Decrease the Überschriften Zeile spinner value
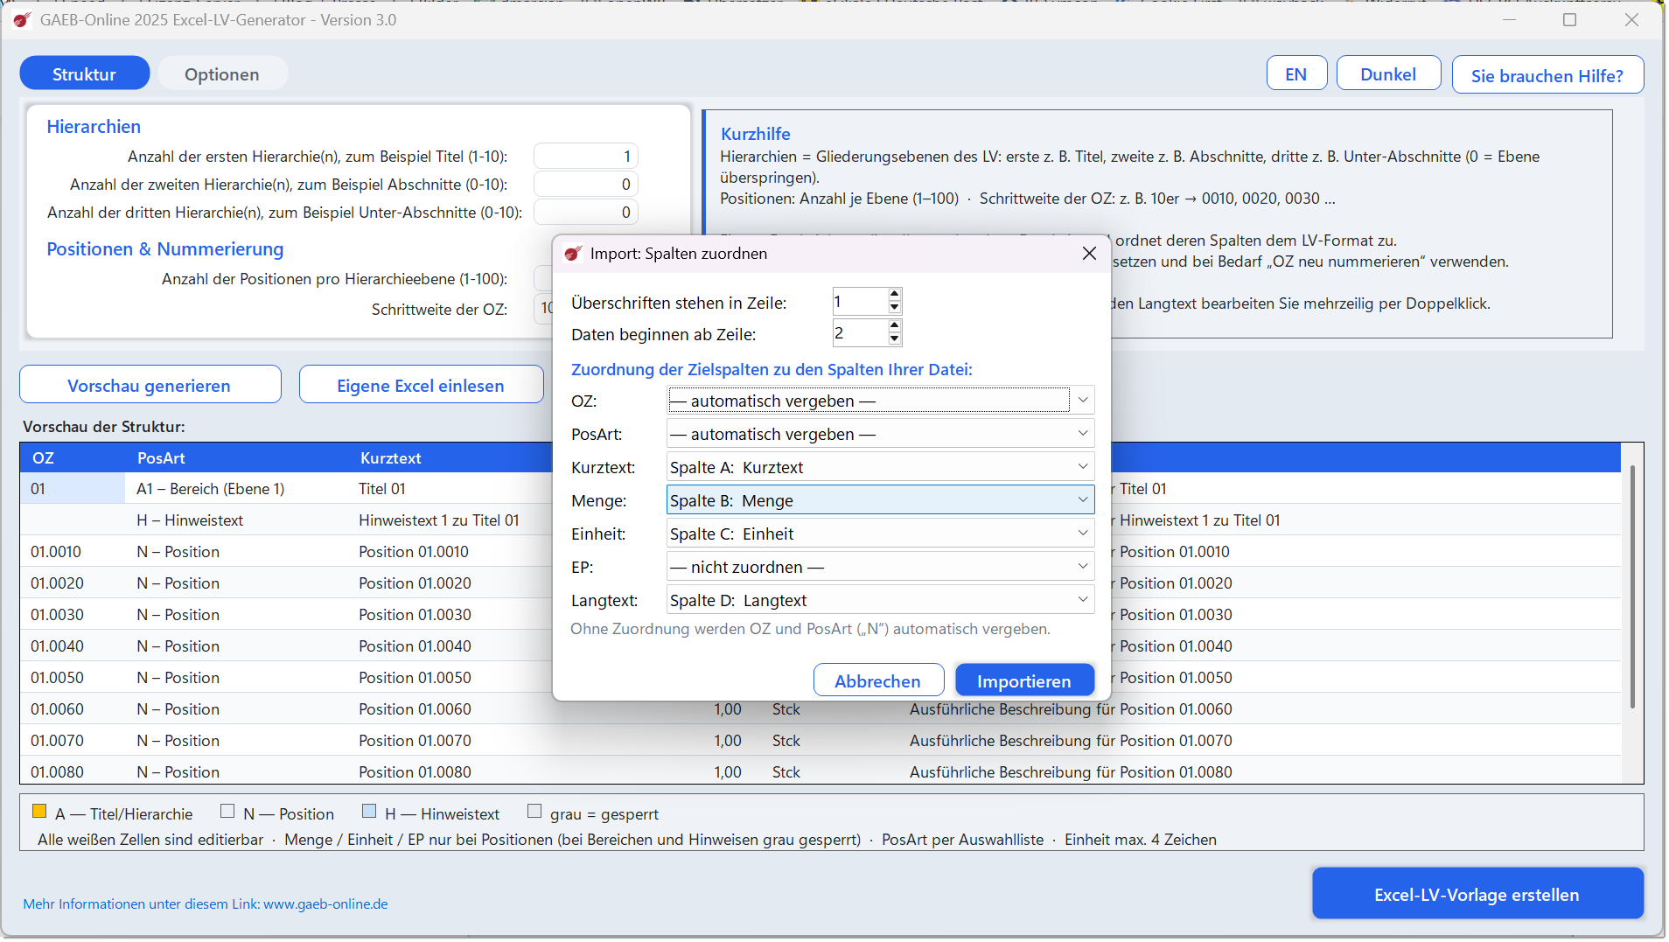Image resolution: width=1669 pixels, height=942 pixels. pos(894,308)
